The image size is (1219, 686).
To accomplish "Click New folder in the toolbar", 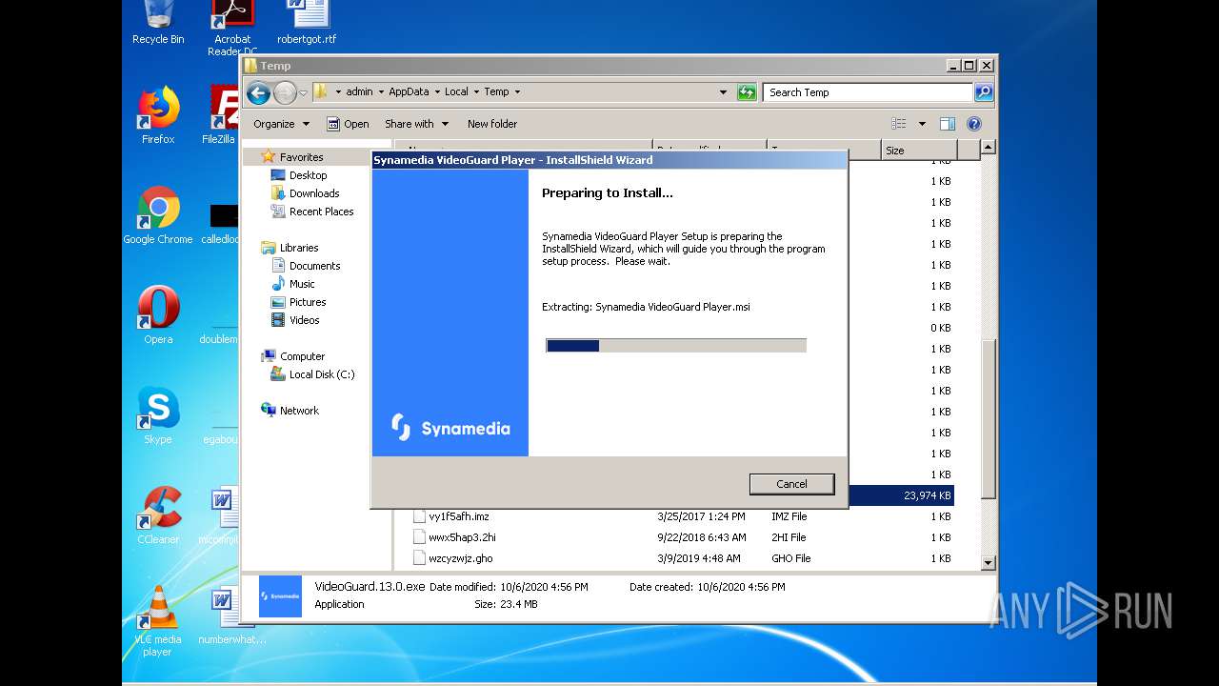I will click(492, 124).
